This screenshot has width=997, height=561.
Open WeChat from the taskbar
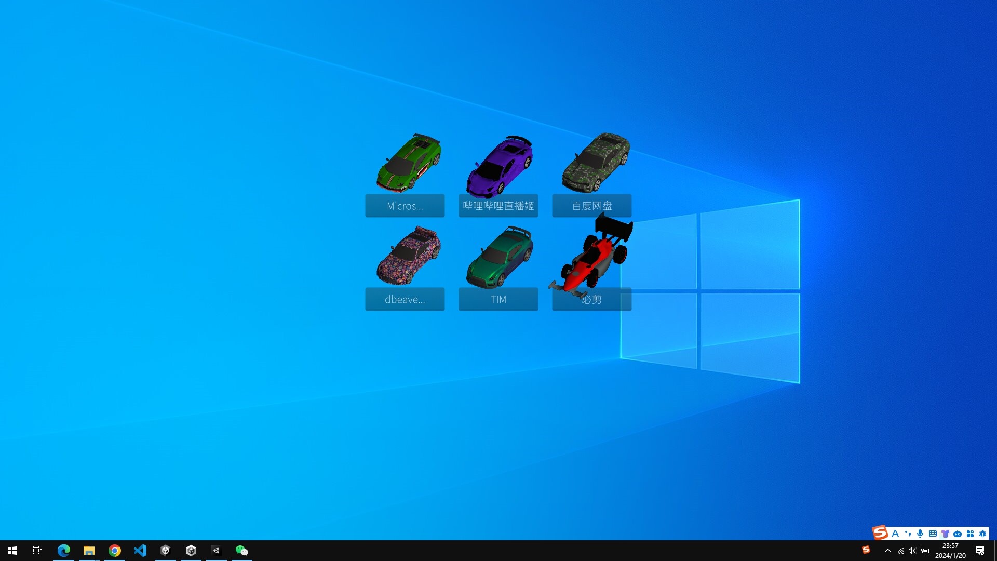(241, 551)
